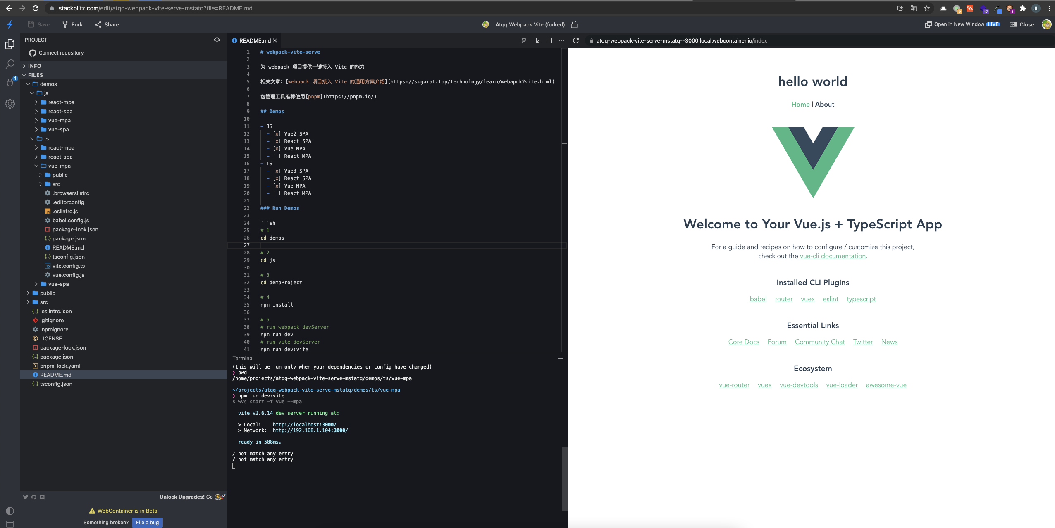
Task: Expand the vue-spa folder in demos/js
Action: [x=59, y=129]
